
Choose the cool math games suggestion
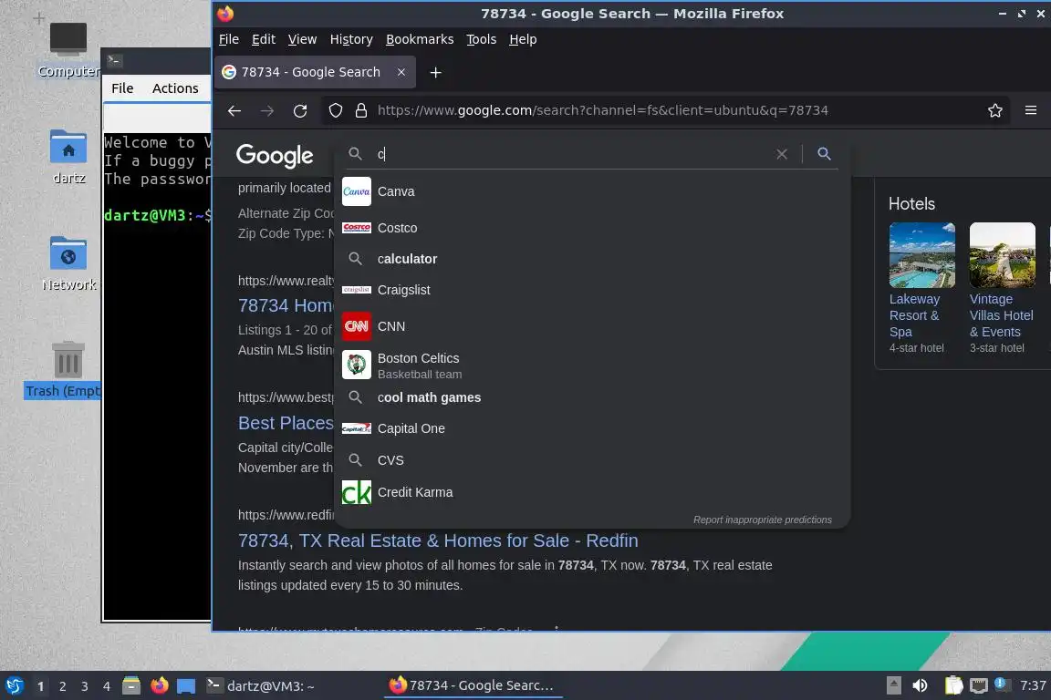point(592,398)
